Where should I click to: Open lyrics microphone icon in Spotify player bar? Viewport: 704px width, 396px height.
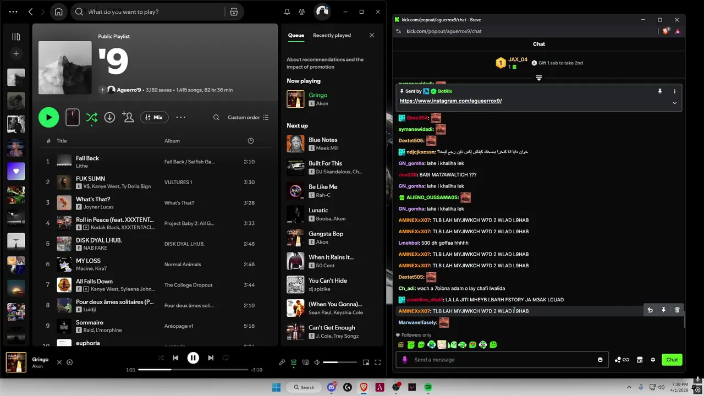pyautogui.click(x=282, y=362)
